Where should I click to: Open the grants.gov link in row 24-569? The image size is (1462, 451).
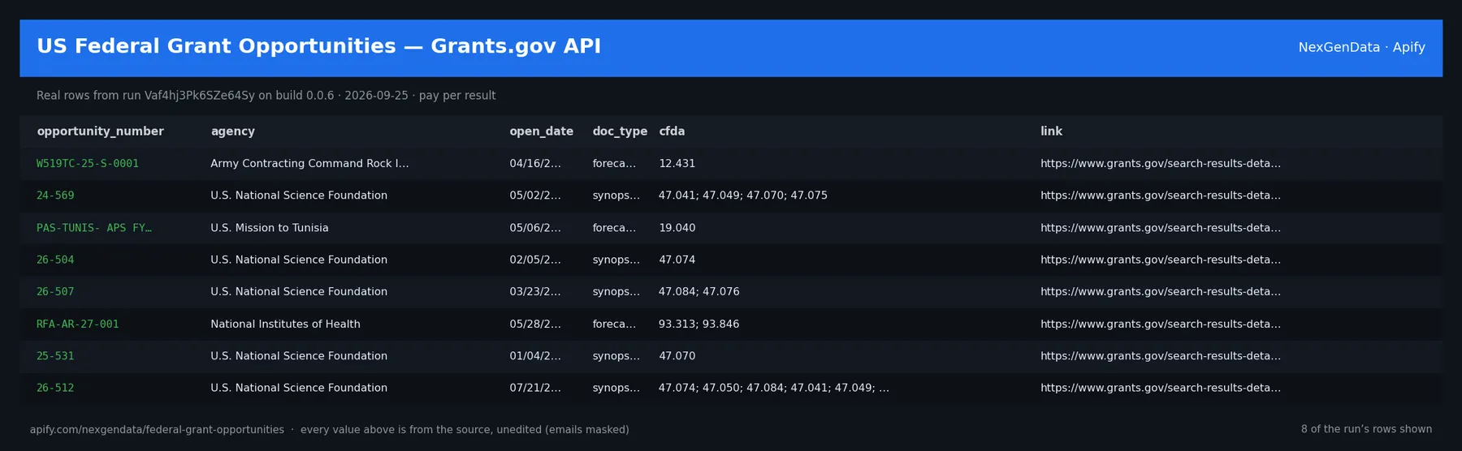click(x=1161, y=195)
